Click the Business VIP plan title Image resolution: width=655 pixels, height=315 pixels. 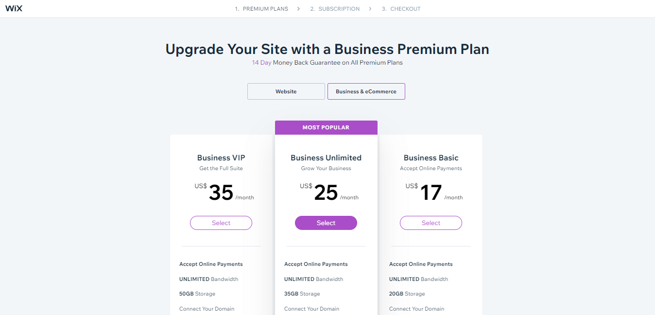(x=221, y=157)
